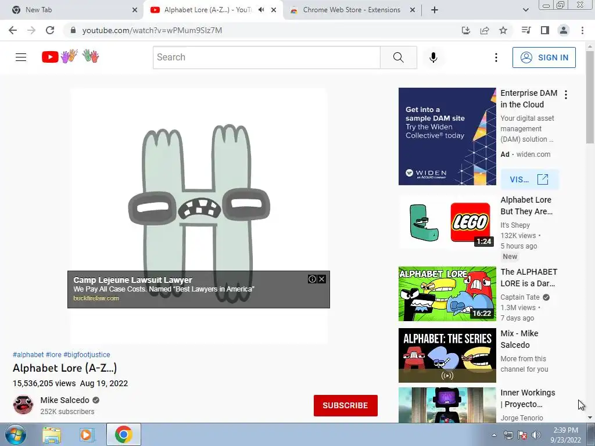
Task: Click the search magnifier button
Action: tap(399, 57)
